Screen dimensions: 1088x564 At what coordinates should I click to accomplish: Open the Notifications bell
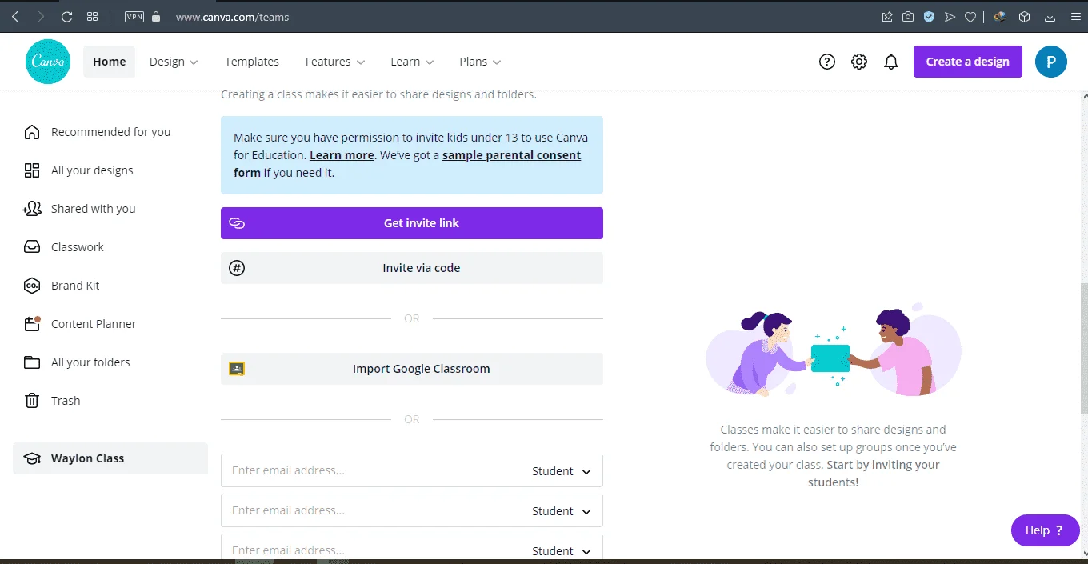891,62
